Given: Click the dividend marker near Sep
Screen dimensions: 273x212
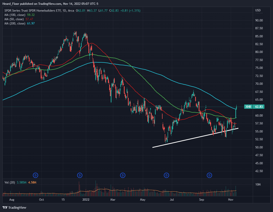Looking at the screenshot, I should (209, 175).
